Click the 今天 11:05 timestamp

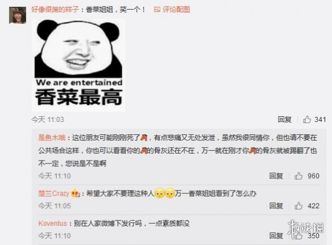pyautogui.click(x=55, y=205)
